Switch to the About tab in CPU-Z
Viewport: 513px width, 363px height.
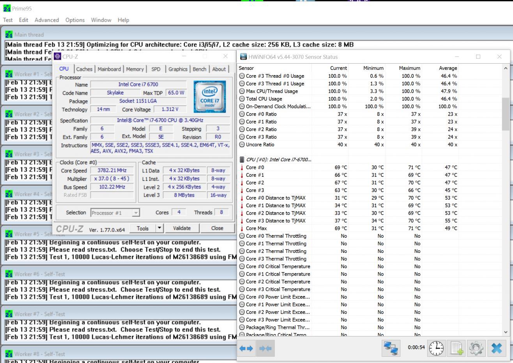(219, 69)
